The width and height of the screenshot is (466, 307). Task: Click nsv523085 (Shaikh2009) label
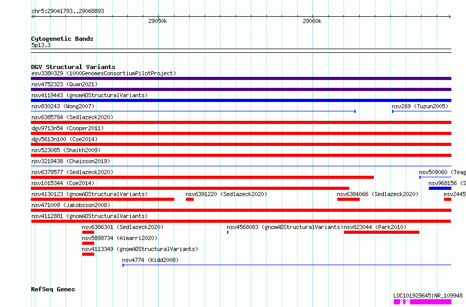(x=66, y=150)
